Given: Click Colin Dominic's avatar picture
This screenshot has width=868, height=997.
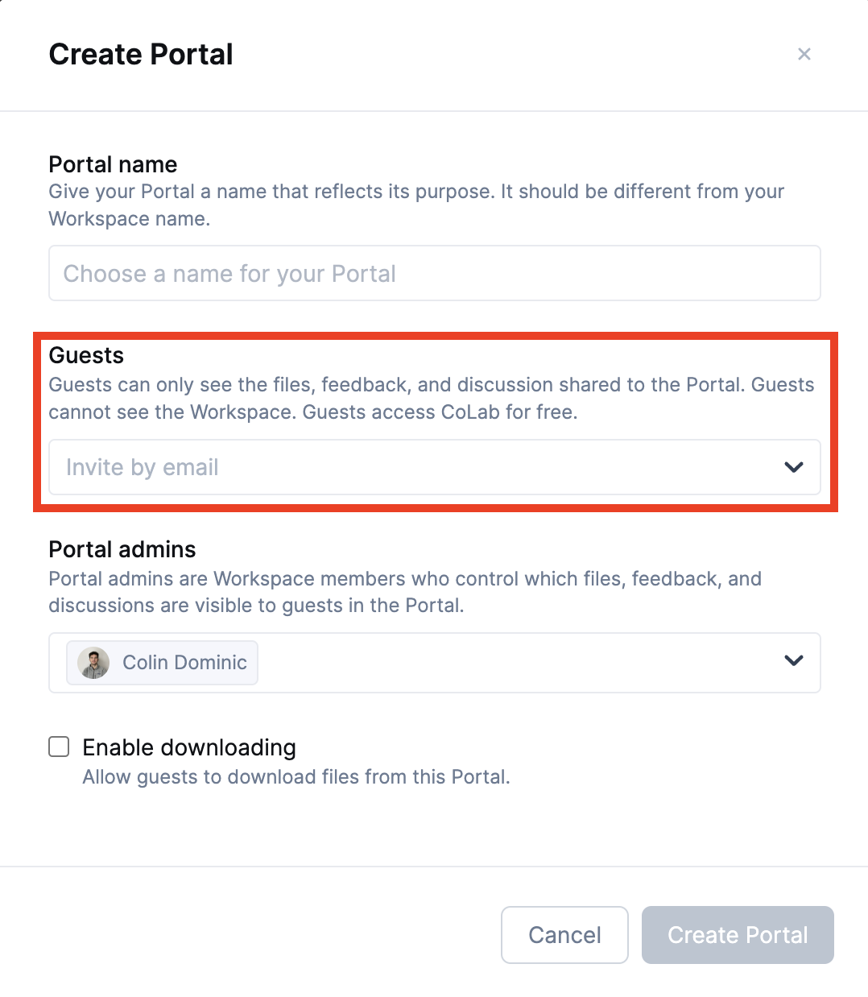Looking at the screenshot, I should (x=93, y=663).
